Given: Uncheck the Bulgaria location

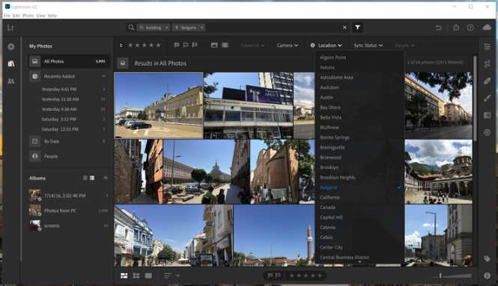Looking at the screenshot, I should (360, 187).
